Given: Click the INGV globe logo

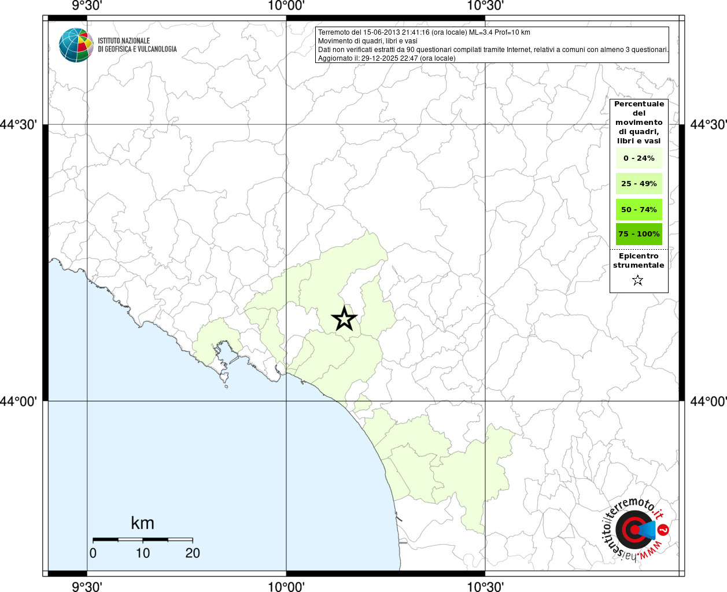Looking at the screenshot, I should 76,45.
